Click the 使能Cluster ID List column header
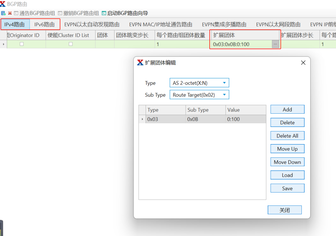 (x=71, y=35)
